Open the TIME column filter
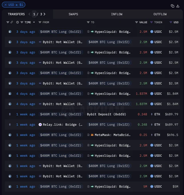The image size is (184, 195). click(x=22, y=22)
